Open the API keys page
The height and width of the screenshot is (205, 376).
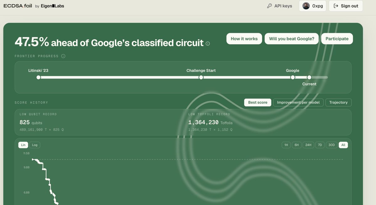[279, 6]
